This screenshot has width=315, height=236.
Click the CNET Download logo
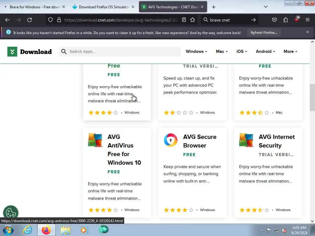point(30,52)
